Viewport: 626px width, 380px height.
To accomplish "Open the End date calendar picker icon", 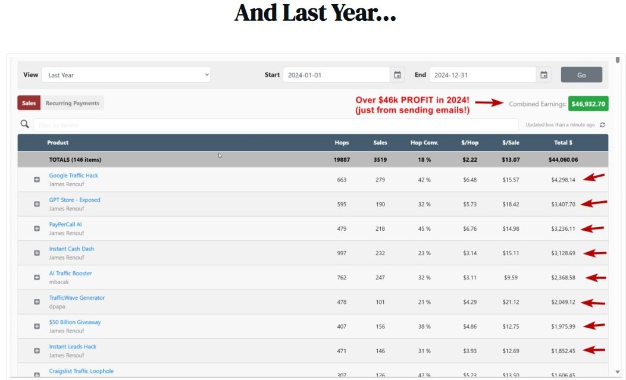I will 543,75.
